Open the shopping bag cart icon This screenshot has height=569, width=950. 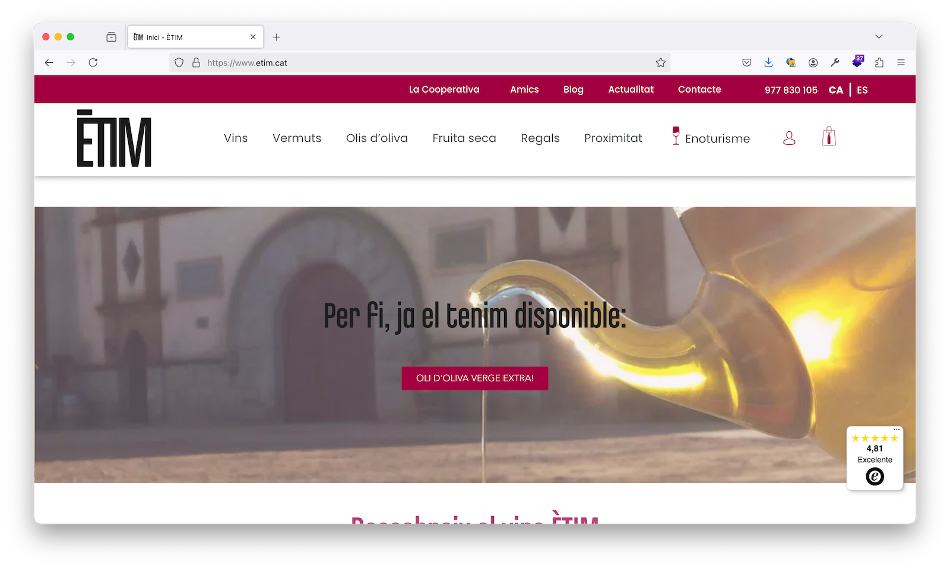click(x=829, y=137)
